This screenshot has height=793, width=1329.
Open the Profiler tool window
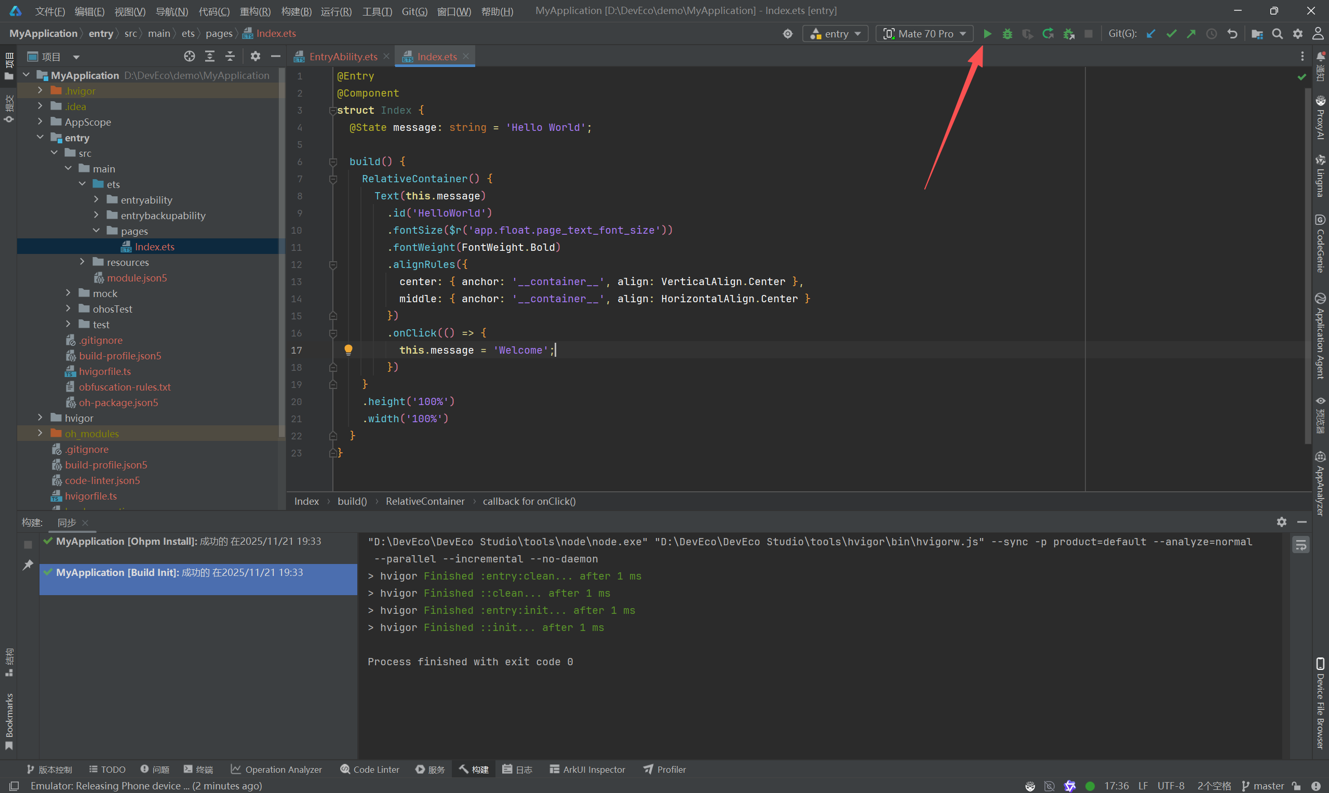(664, 770)
